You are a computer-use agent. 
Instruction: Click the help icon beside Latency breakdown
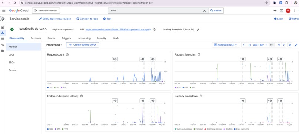[x=201, y=96]
